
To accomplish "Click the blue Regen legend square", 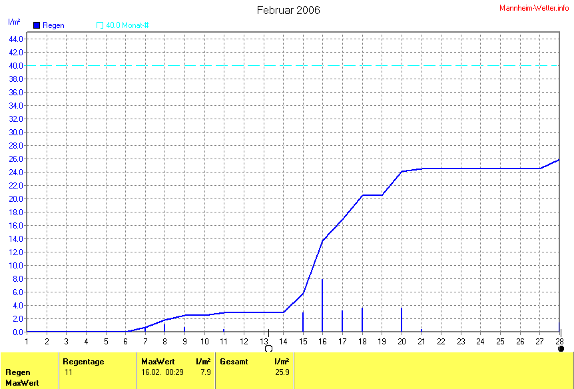I will 37,25.
